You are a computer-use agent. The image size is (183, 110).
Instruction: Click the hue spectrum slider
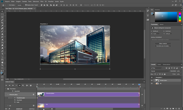[180, 17]
